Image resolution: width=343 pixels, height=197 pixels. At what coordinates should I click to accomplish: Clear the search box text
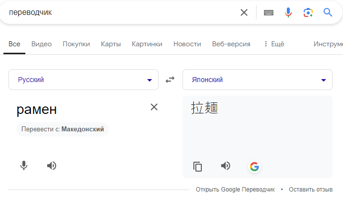pyautogui.click(x=244, y=12)
